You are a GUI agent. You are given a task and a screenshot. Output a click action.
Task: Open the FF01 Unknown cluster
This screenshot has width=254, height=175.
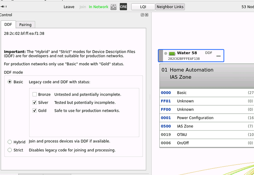(207, 101)
